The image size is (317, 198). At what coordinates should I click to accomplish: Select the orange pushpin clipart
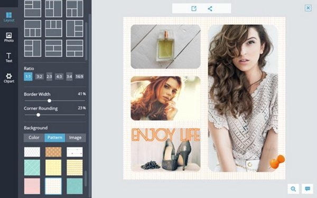277,161
